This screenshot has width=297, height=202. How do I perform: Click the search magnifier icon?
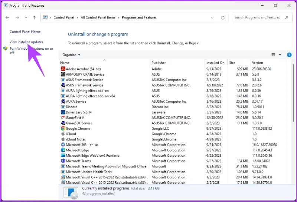pyautogui.click(x=286, y=17)
